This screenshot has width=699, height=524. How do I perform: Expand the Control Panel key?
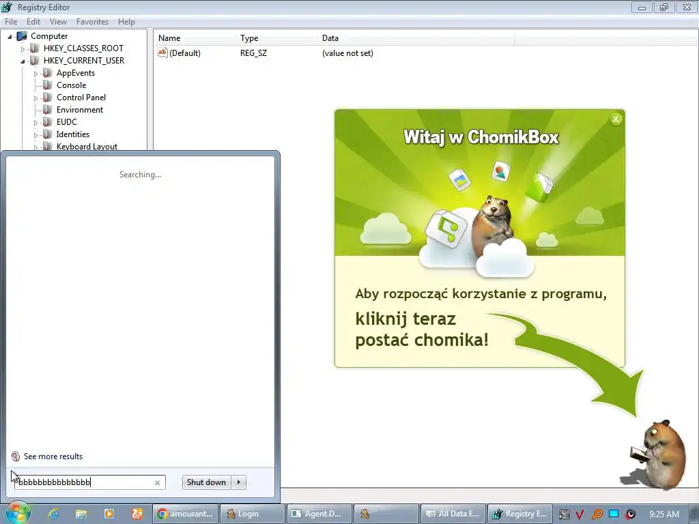point(35,98)
